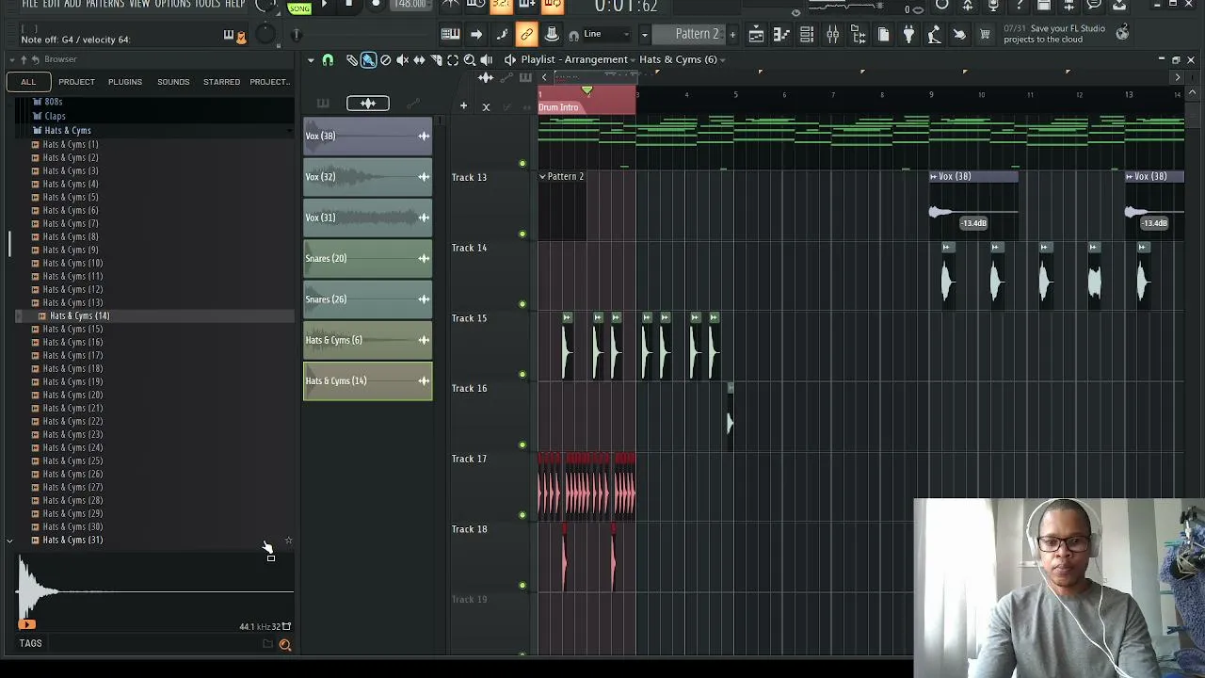Screen dimensions: 1205x678
Task: Open the VIEW menu
Action: 139,5
